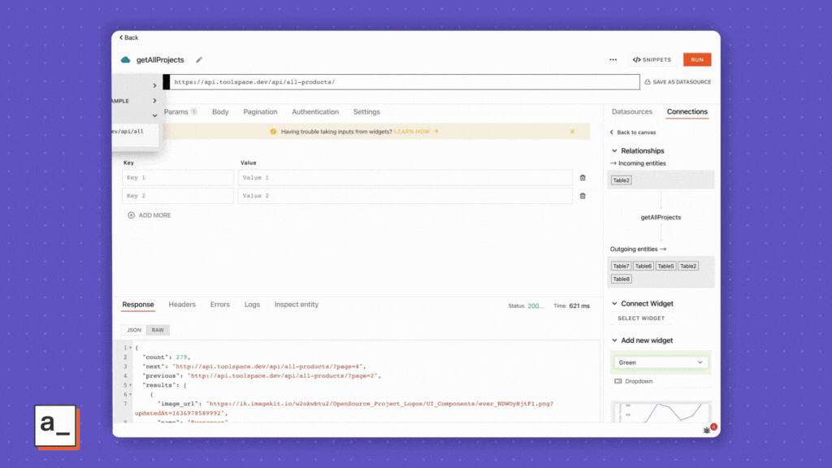832x468 pixels.
Task: Click the pencil icon to rename getAllProjects
Action: pyautogui.click(x=197, y=59)
